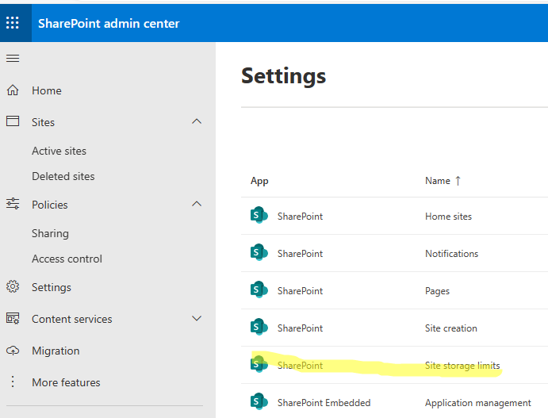Viewport: 548px width, 418px height.
Task: Click SharePoint text in Site creation row
Action: point(301,328)
